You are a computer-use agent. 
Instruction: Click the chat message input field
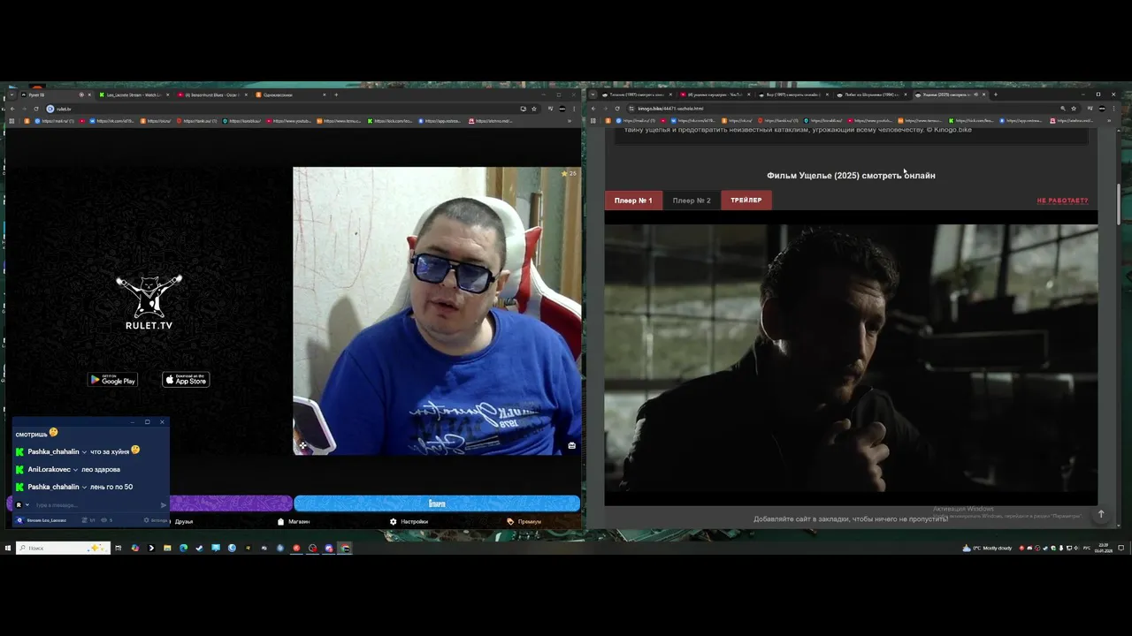coord(96,505)
